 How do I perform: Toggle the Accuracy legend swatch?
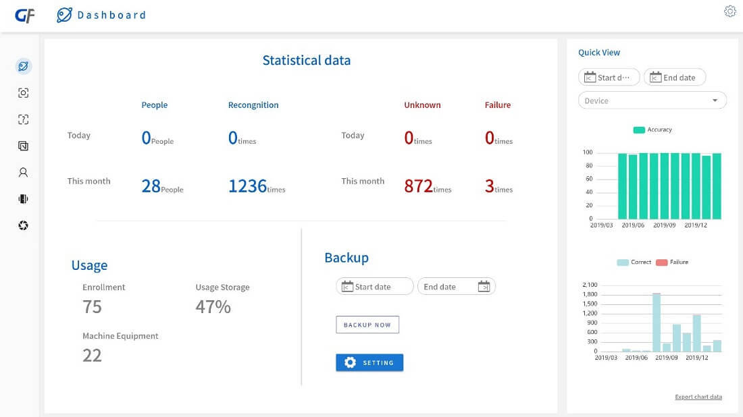tap(639, 130)
